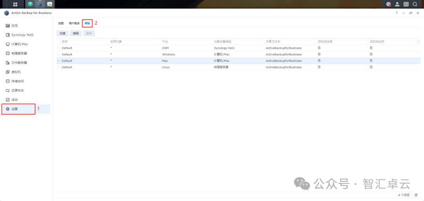Select the Windows platform cell
This screenshot has width=424, height=201.
pos(168,55)
